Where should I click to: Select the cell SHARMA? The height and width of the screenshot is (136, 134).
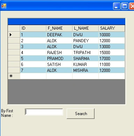[x=85, y=58]
